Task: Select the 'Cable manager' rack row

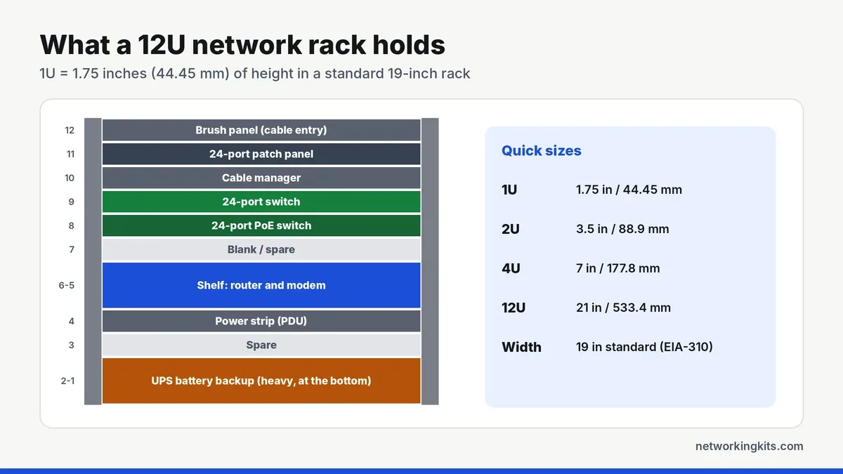Action: point(261,178)
